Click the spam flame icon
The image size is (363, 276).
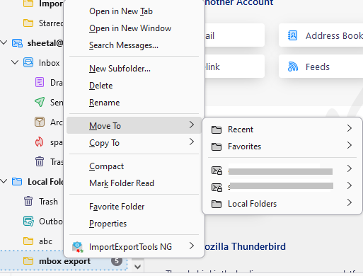click(x=39, y=142)
